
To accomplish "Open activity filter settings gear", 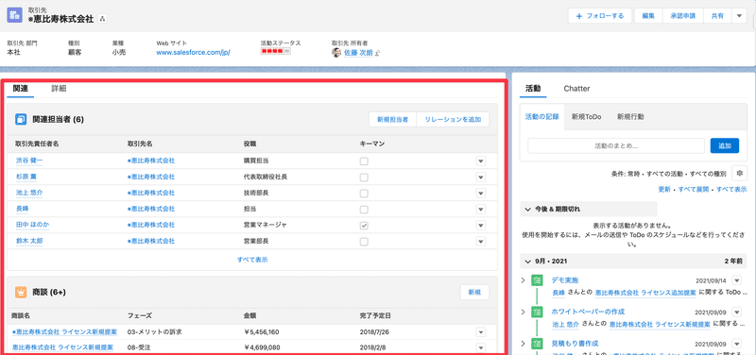I will tap(740, 173).
